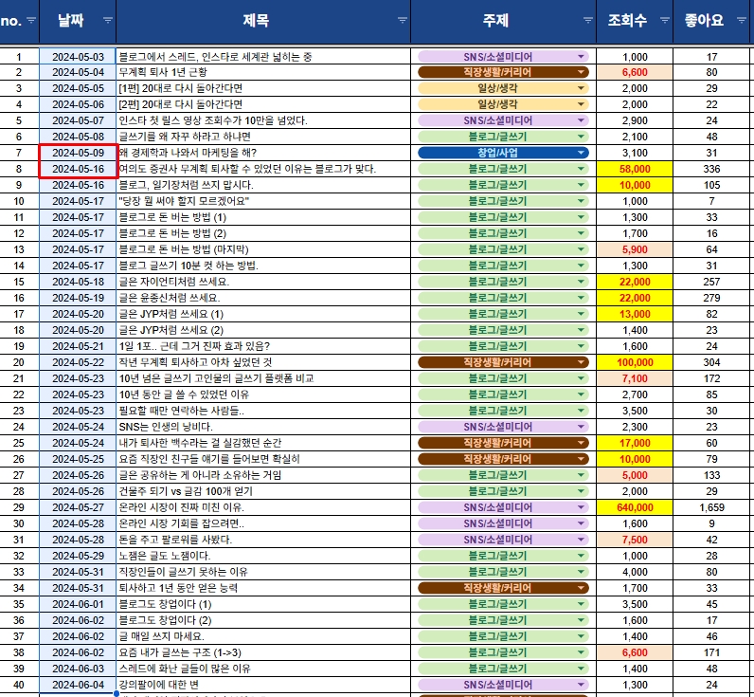Select the date cell 2024-05-09 in row 7
Viewport: 754px width, 697px height.
pyautogui.click(x=77, y=153)
